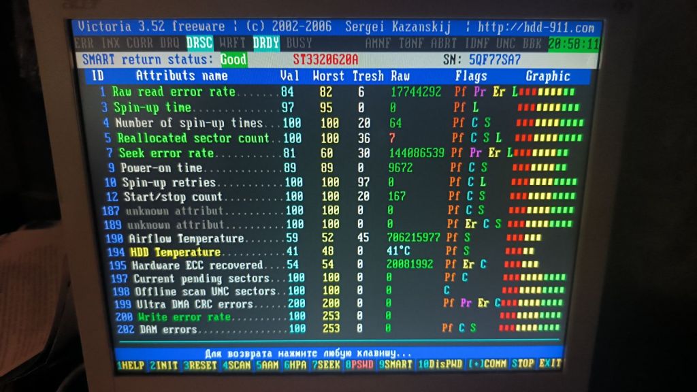
Task: Click the Hardware ECC recovered attribute
Action: (197, 265)
